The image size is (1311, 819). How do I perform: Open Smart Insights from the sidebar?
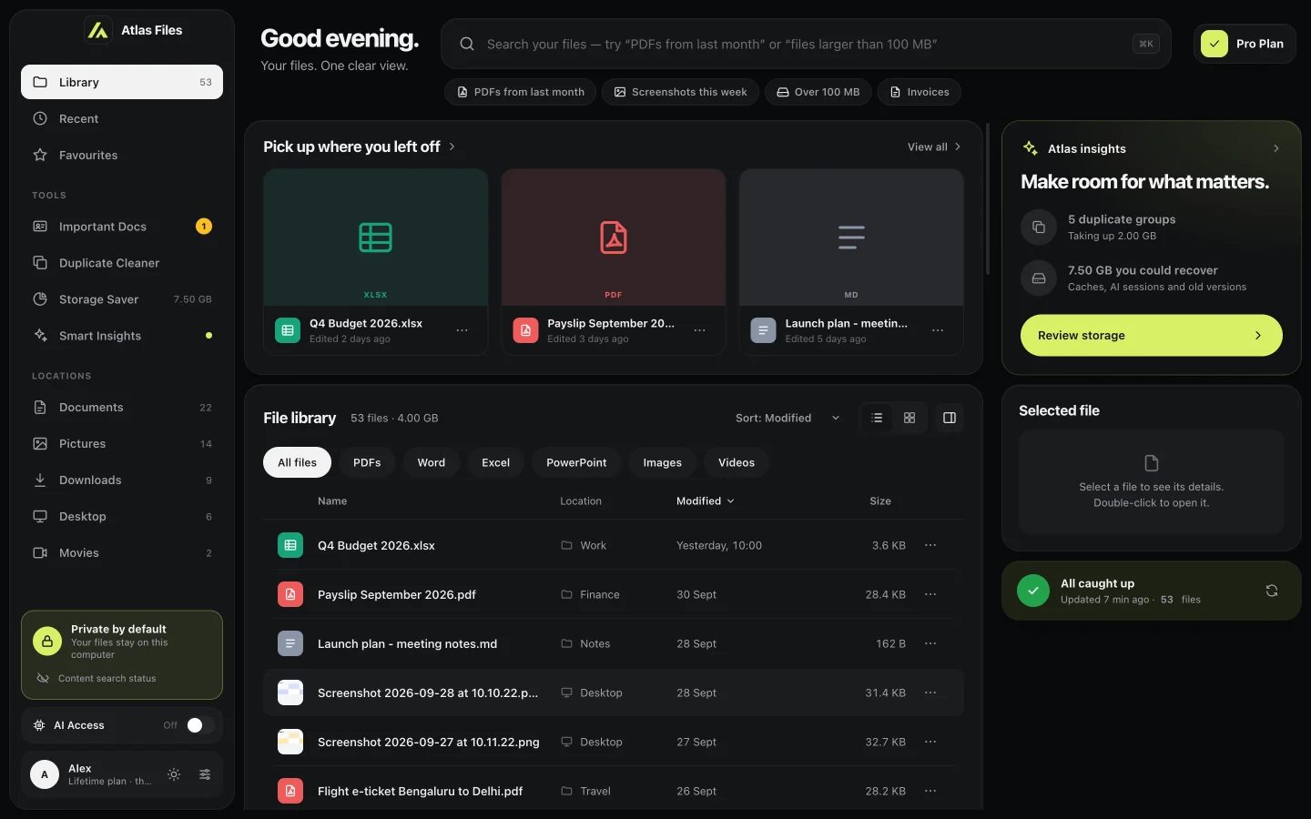pos(122,336)
